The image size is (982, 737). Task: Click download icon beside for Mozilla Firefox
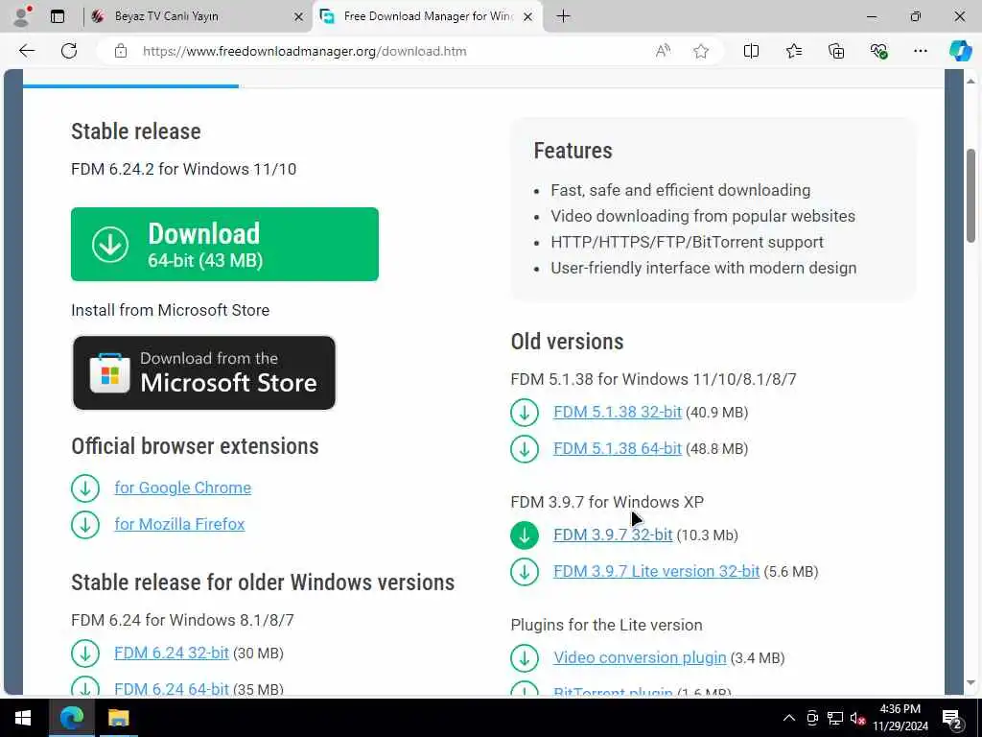[x=85, y=525]
